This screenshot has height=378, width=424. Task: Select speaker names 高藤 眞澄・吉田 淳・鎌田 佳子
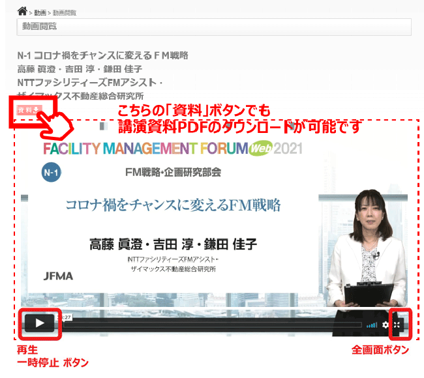point(80,69)
